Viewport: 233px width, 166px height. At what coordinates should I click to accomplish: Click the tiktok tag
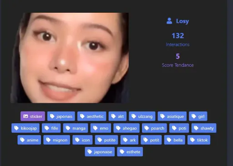pos(199,140)
